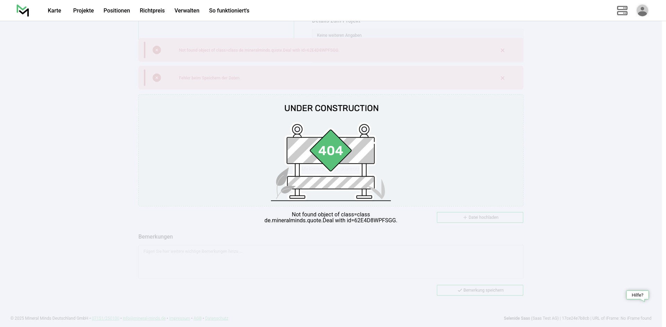Select Richtpreis in the navigation

(x=152, y=11)
